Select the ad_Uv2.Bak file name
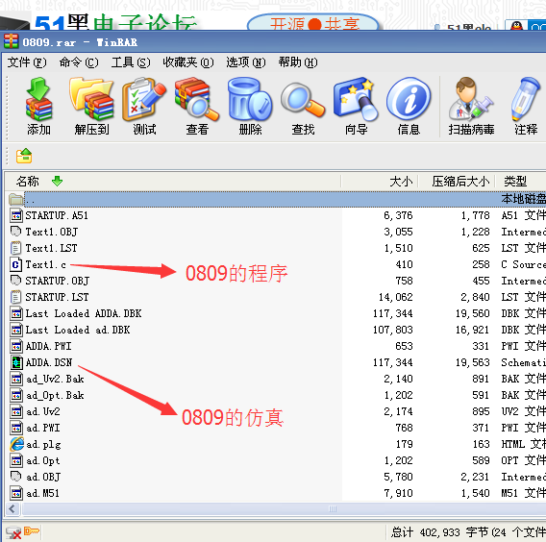 click(55, 379)
